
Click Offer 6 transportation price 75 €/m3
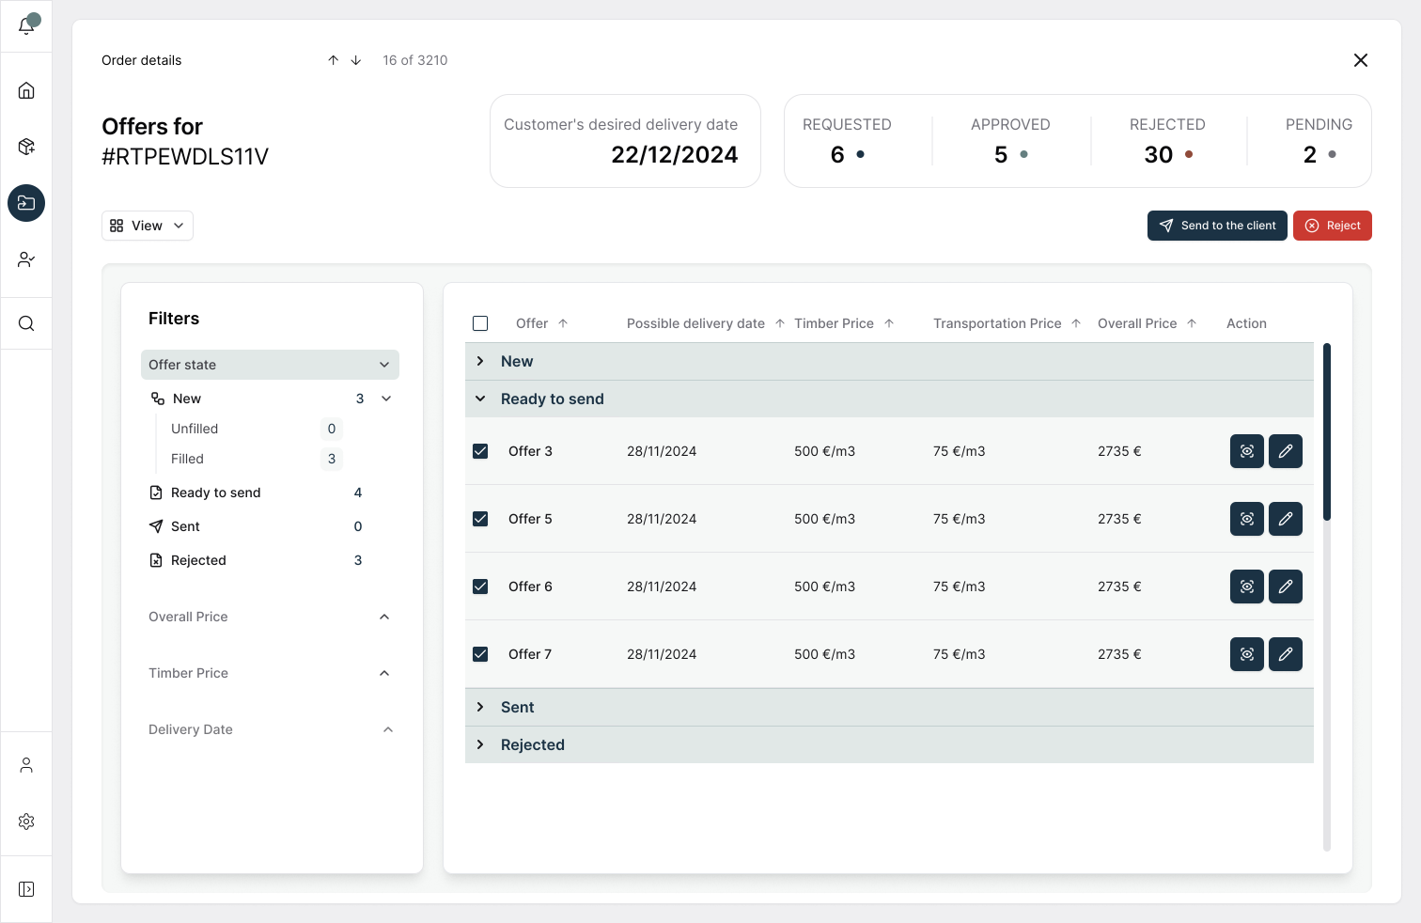pos(959,587)
